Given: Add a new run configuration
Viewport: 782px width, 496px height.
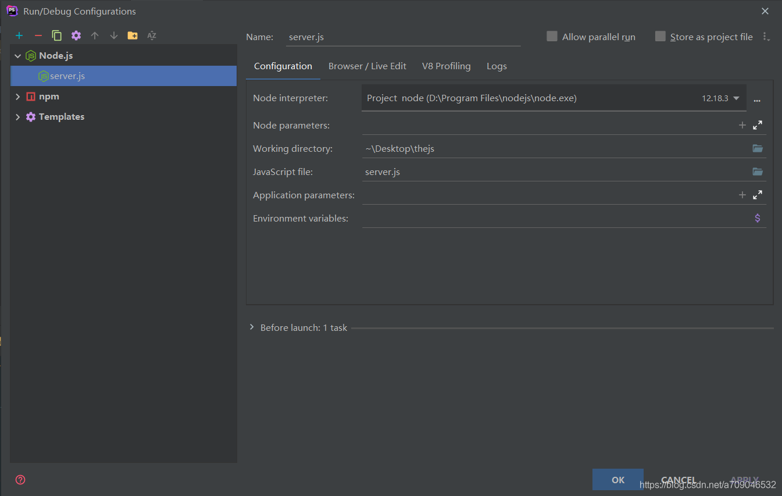Looking at the screenshot, I should click(19, 35).
